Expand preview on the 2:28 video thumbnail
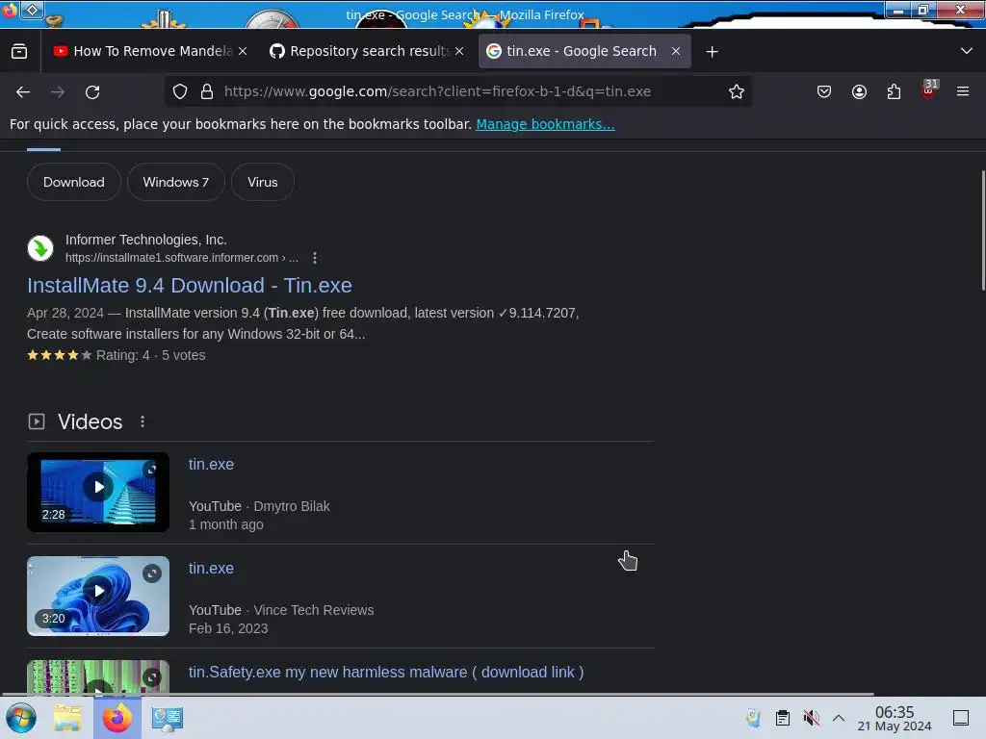The height and width of the screenshot is (739, 986). 151,469
